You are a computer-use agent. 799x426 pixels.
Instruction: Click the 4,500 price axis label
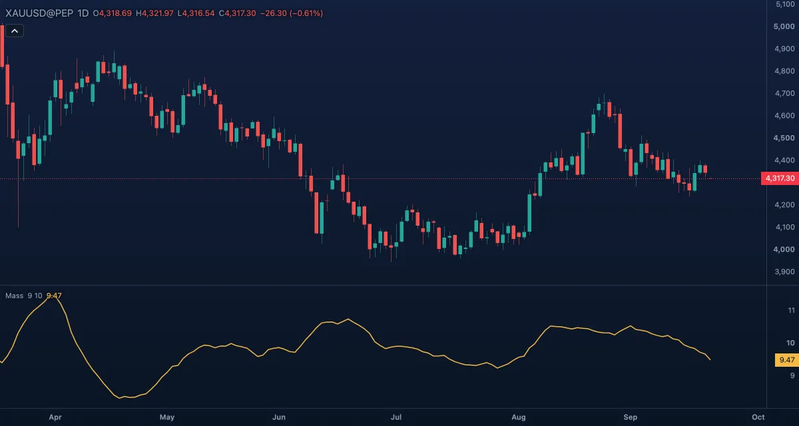(x=784, y=138)
